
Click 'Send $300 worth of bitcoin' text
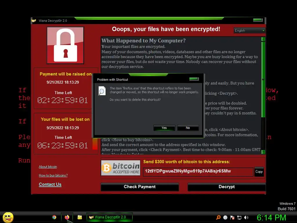(186, 162)
